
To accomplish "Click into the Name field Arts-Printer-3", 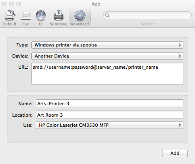I will point(109,103).
